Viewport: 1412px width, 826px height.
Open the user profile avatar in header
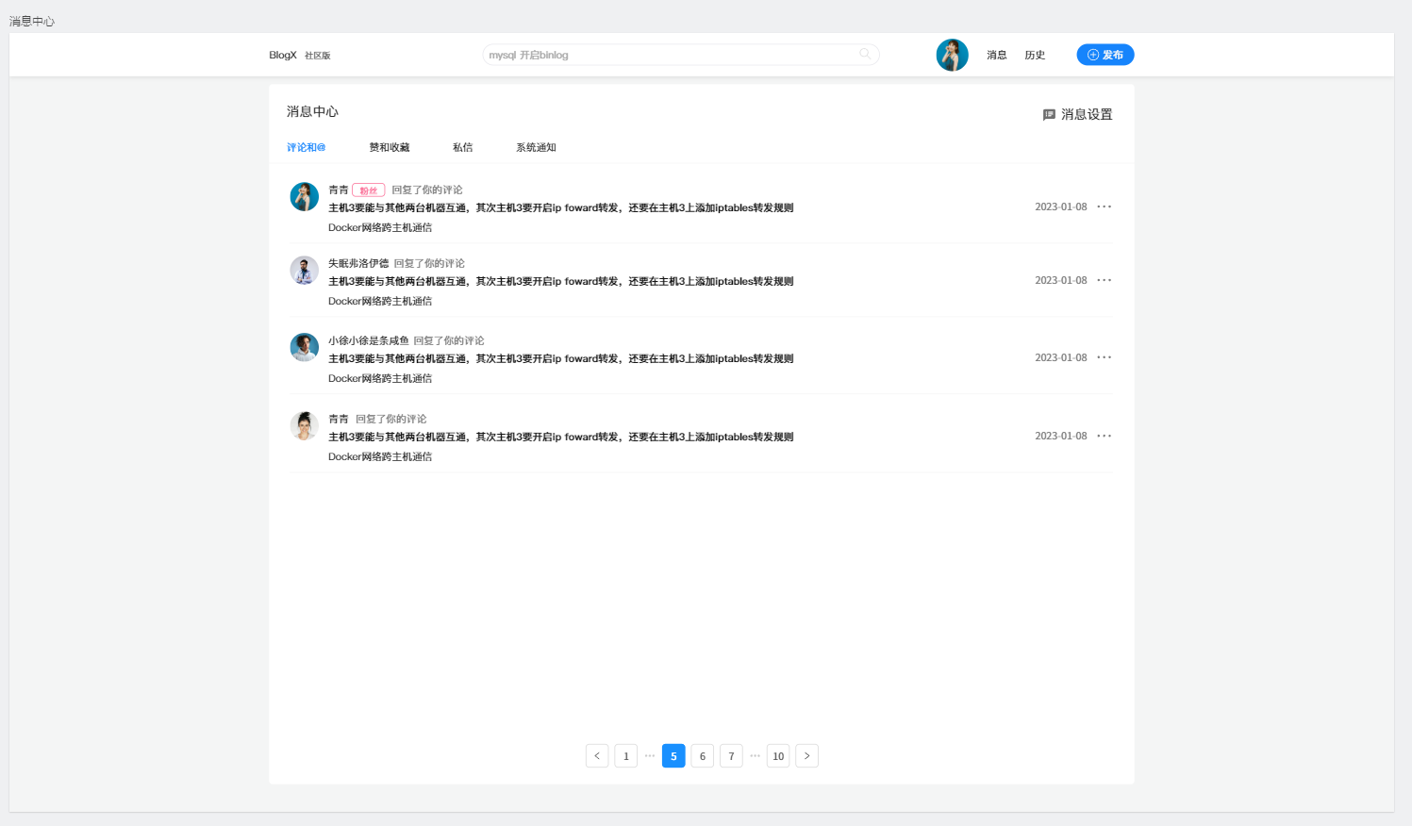(x=952, y=55)
